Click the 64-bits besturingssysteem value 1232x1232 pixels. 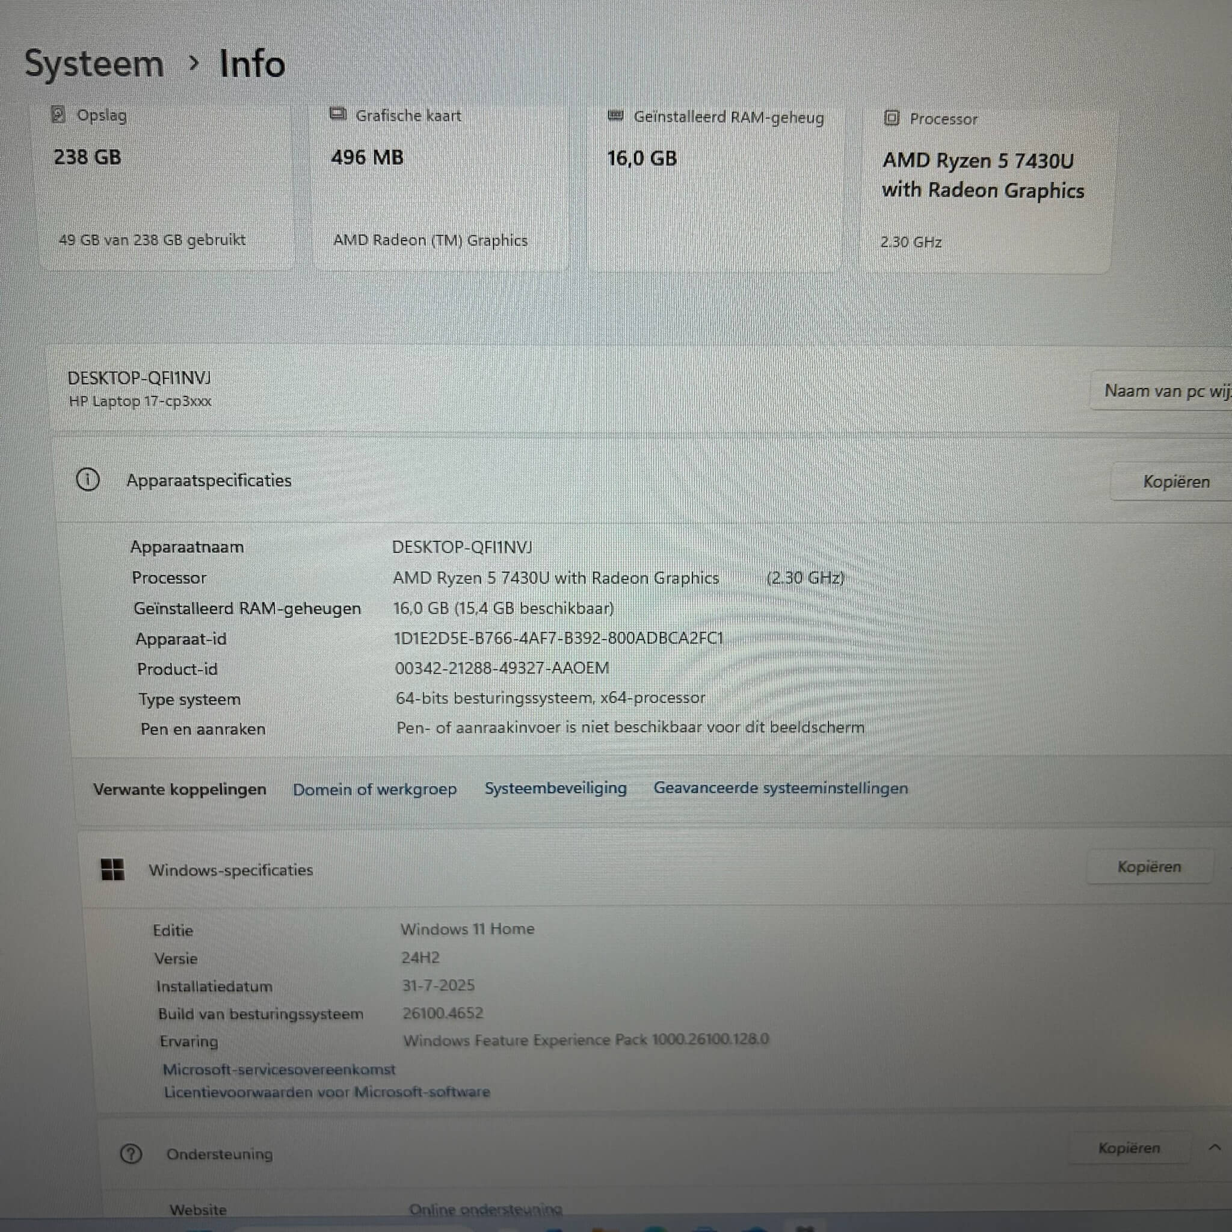click(550, 698)
